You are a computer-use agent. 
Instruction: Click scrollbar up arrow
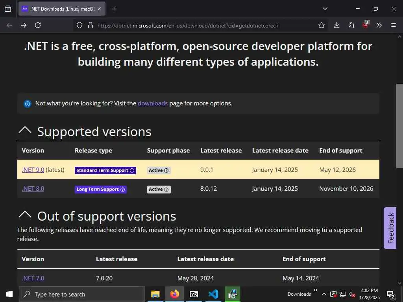(x=399, y=37)
